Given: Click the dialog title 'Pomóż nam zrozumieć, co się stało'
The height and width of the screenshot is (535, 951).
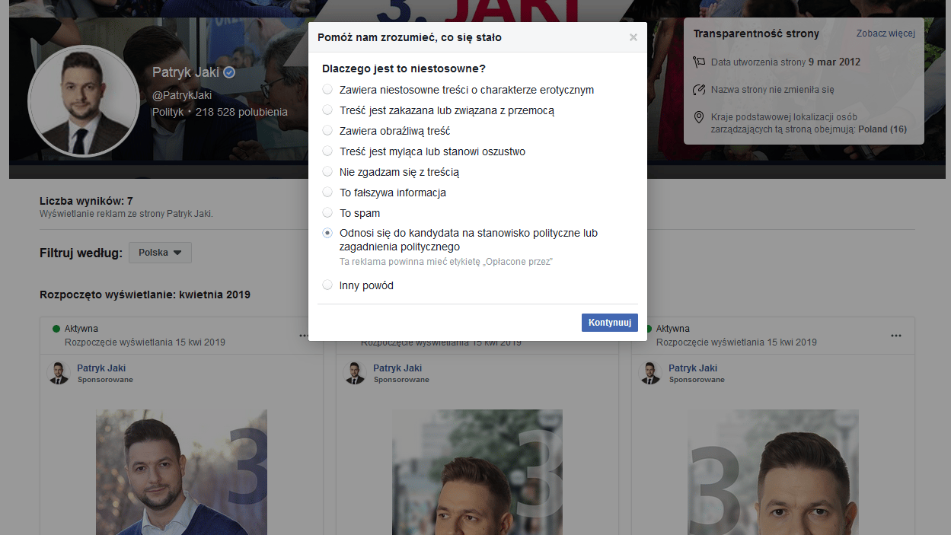Looking at the screenshot, I should (410, 37).
